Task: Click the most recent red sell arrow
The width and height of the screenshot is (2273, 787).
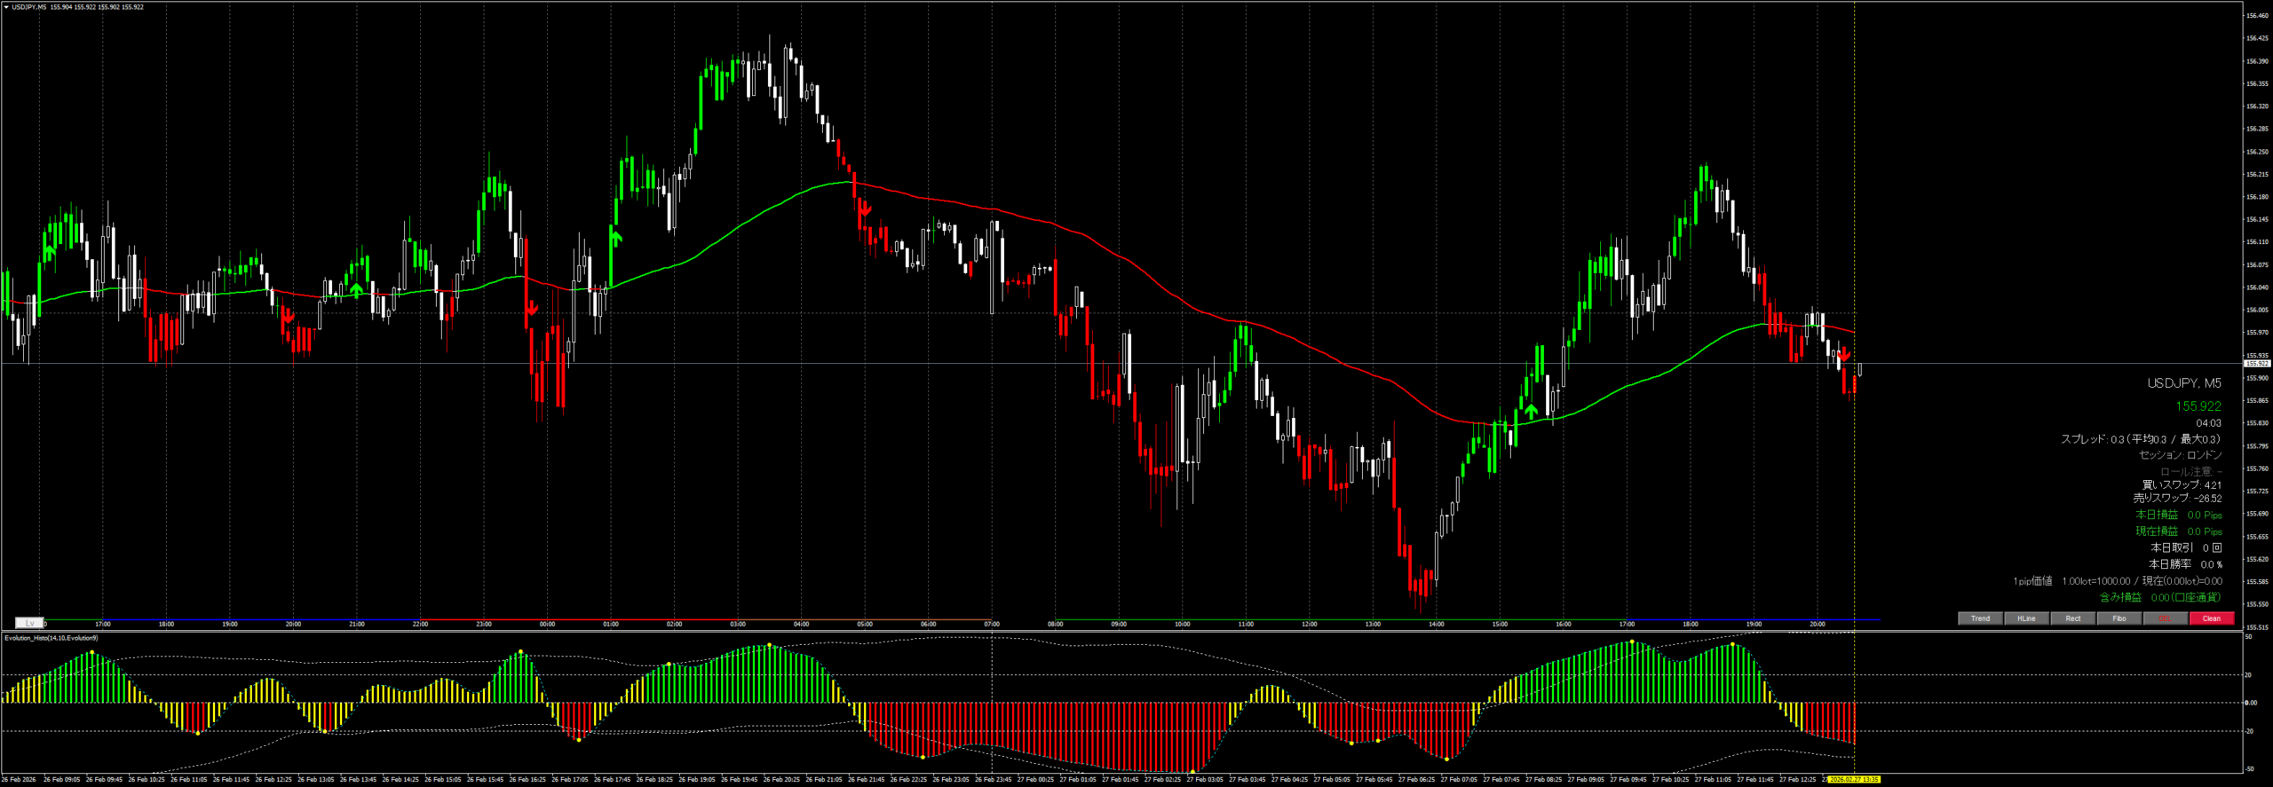Action: tap(1845, 355)
